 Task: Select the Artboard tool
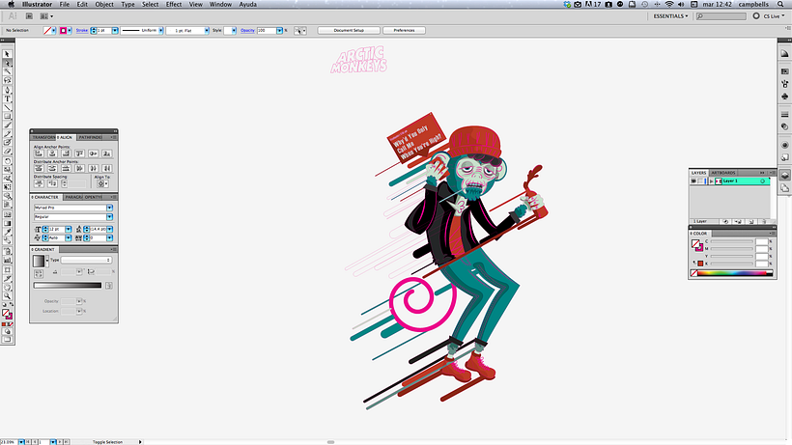(x=7, y=270)
